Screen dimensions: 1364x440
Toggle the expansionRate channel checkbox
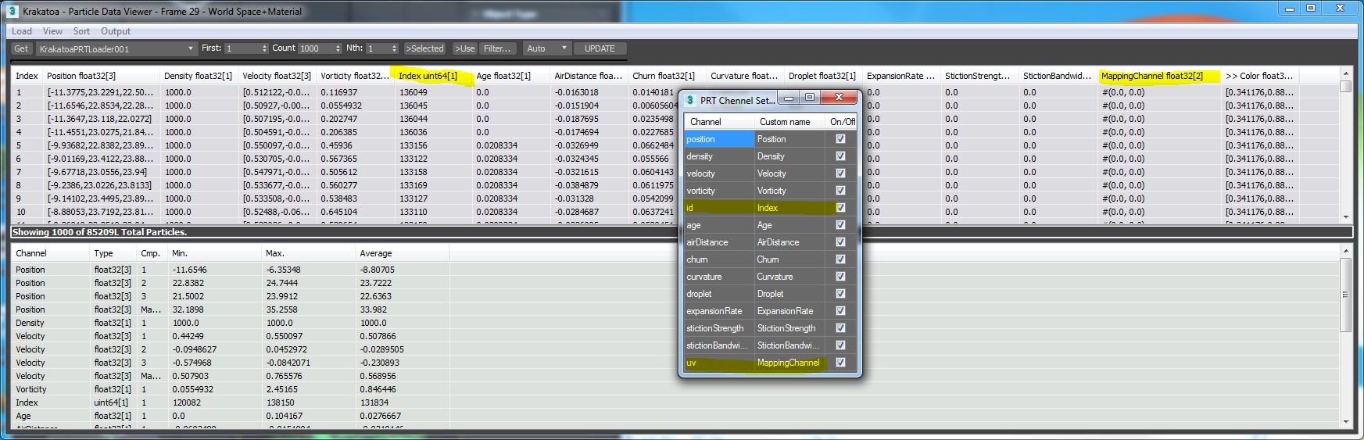coord(840,311)
